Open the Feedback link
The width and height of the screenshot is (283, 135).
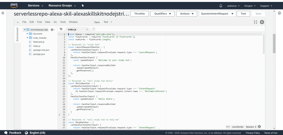(13, 133)
